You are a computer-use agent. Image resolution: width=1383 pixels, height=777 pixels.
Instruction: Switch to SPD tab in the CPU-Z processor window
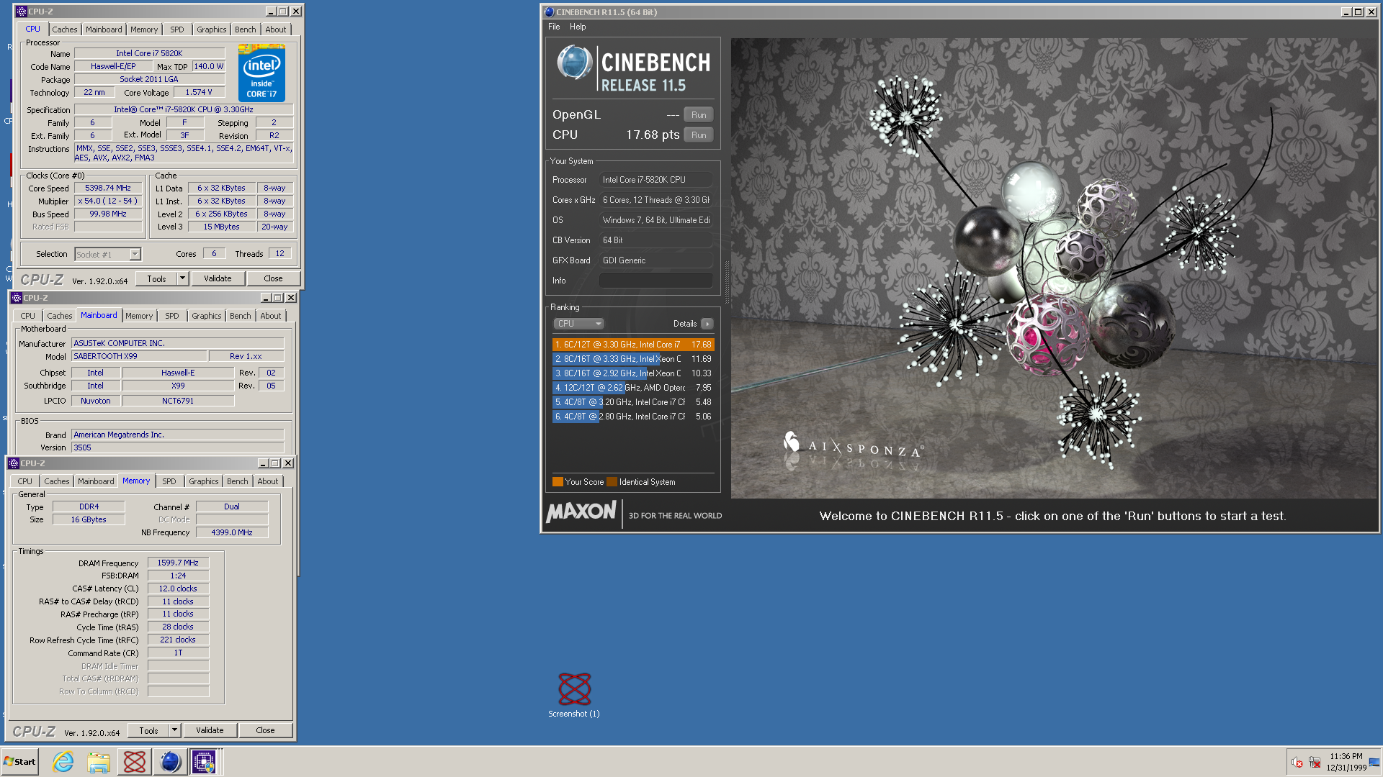click(x=176, y=29)
